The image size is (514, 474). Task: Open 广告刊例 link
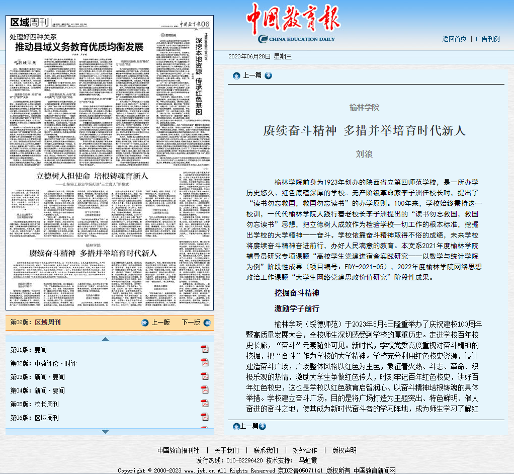click(x=487, y=39)
